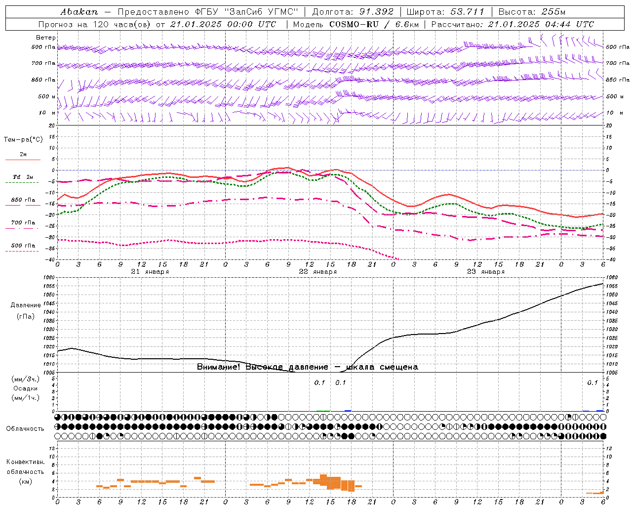Click "-40" on the right temperature axis

pyautogui.click(x=610, y=260)
